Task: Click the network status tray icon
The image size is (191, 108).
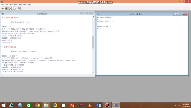Action: point(179,105)
